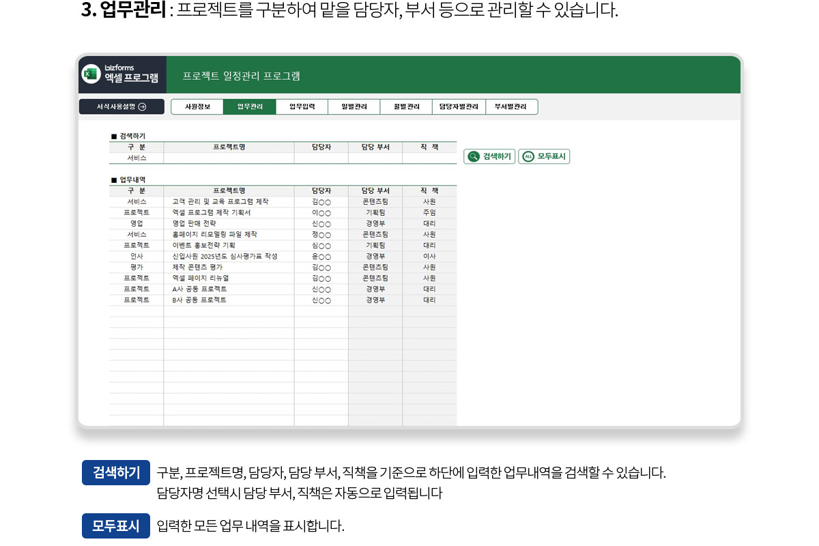Image resolution: width=819 pixels, height=546 pixels.
Task: Click the 프로젝트명 header of 업무내역 table
Action: [x=229, y=191]
